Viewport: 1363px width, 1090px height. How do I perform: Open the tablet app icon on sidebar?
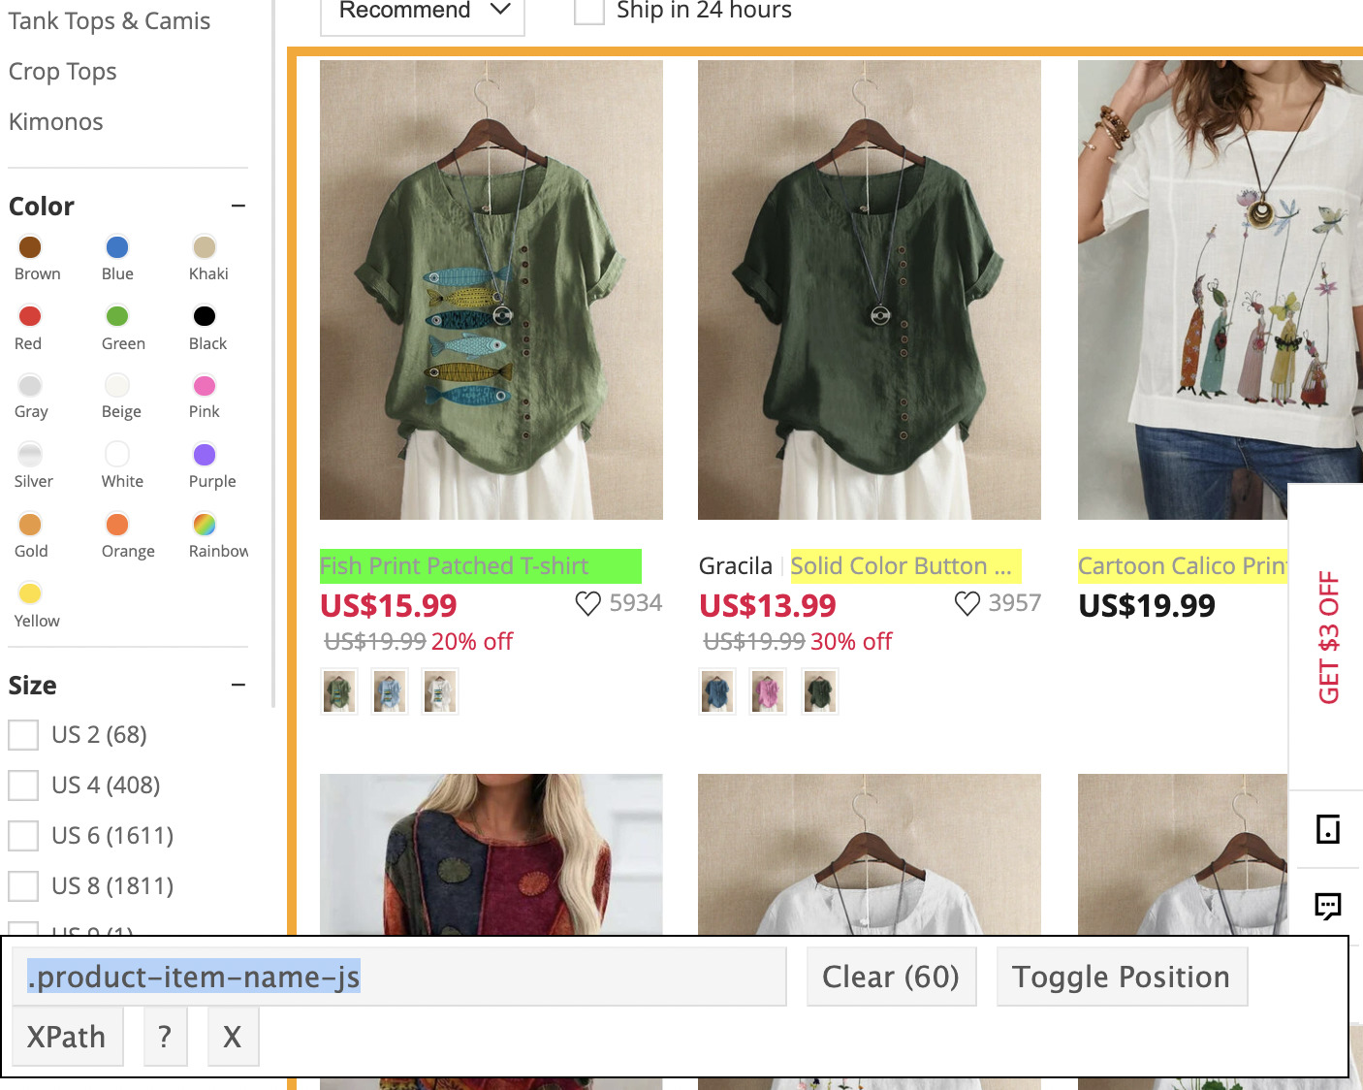[x=1327, y=829]
